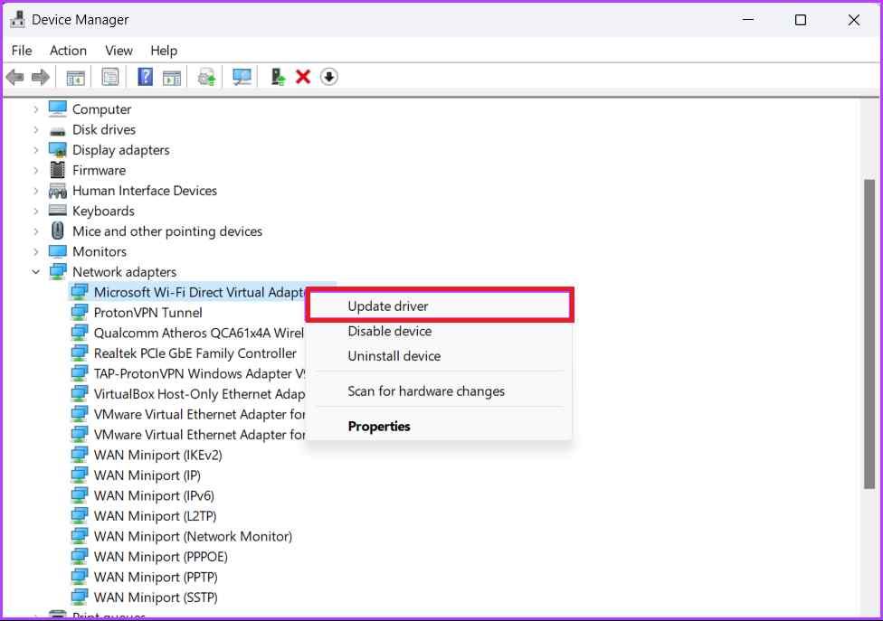
Task: Choose Update driver from context menu
Action: 440,306
